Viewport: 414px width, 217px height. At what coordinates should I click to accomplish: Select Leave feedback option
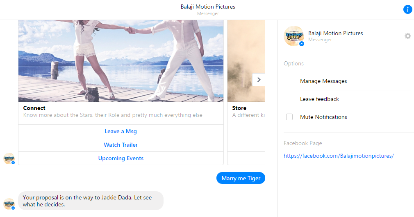pyautogui.click(x=319, y=99)
